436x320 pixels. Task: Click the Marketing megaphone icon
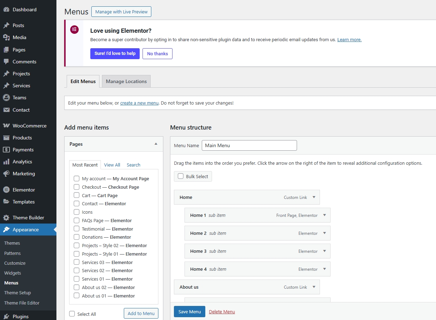tap(6, 174)
